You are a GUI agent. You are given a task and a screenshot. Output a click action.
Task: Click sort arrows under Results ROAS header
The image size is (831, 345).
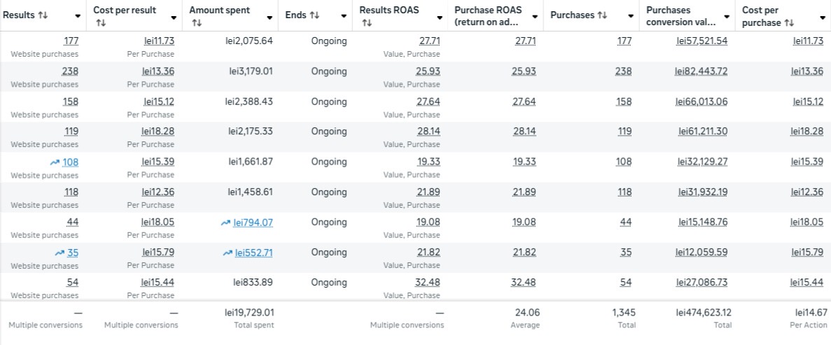[x=365, y=23]
